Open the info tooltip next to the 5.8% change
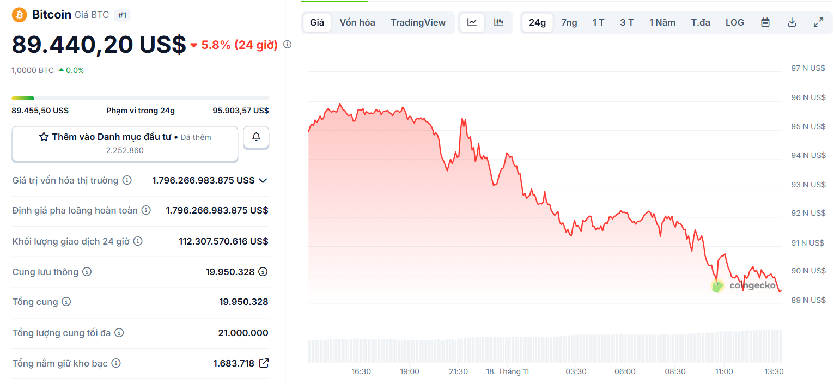The width and height of the screenshot is (834, 384). click(287, 45)
